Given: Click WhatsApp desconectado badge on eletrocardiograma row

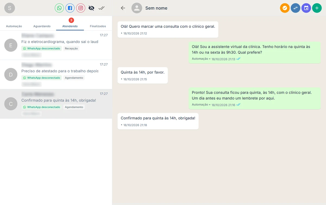Looking at the screenshot, I should pyautogui.click(x=42, y=48).
